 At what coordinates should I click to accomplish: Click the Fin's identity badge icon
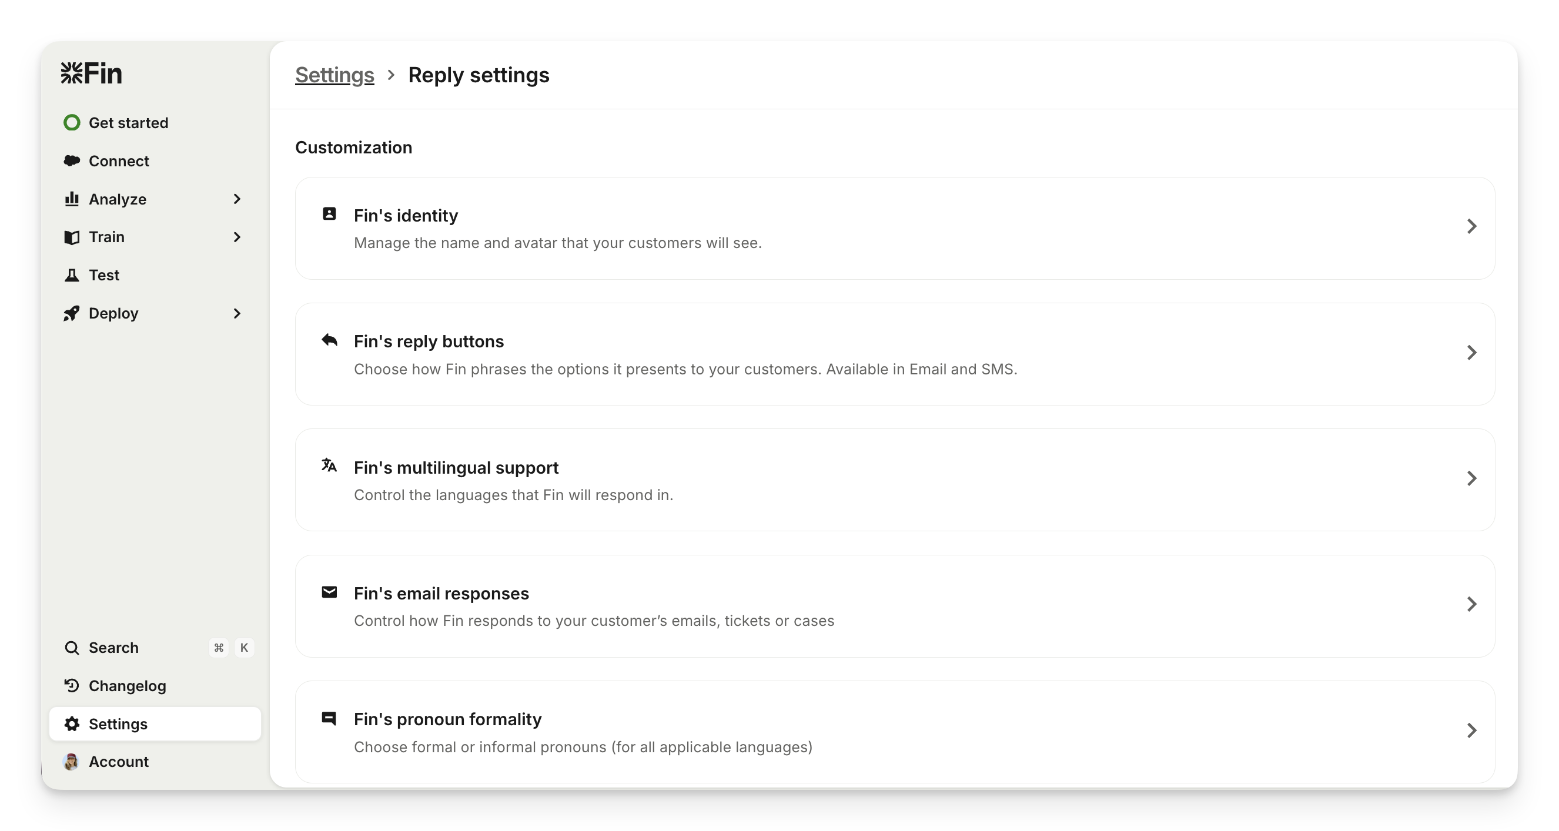pos(329,214)
